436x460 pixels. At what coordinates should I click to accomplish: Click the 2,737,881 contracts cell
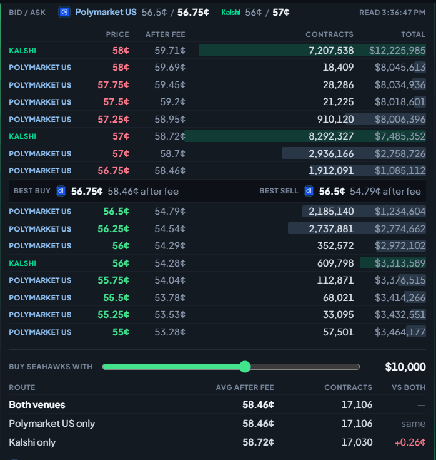click(331, 229)
